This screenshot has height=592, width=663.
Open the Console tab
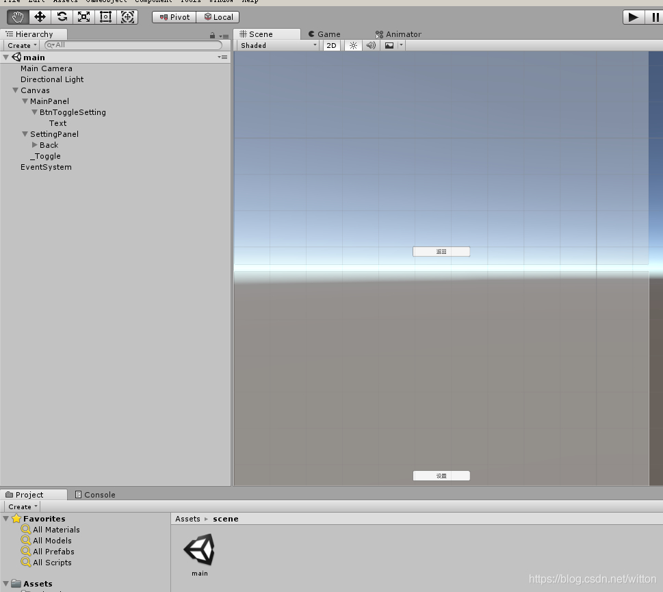point(95,494)
